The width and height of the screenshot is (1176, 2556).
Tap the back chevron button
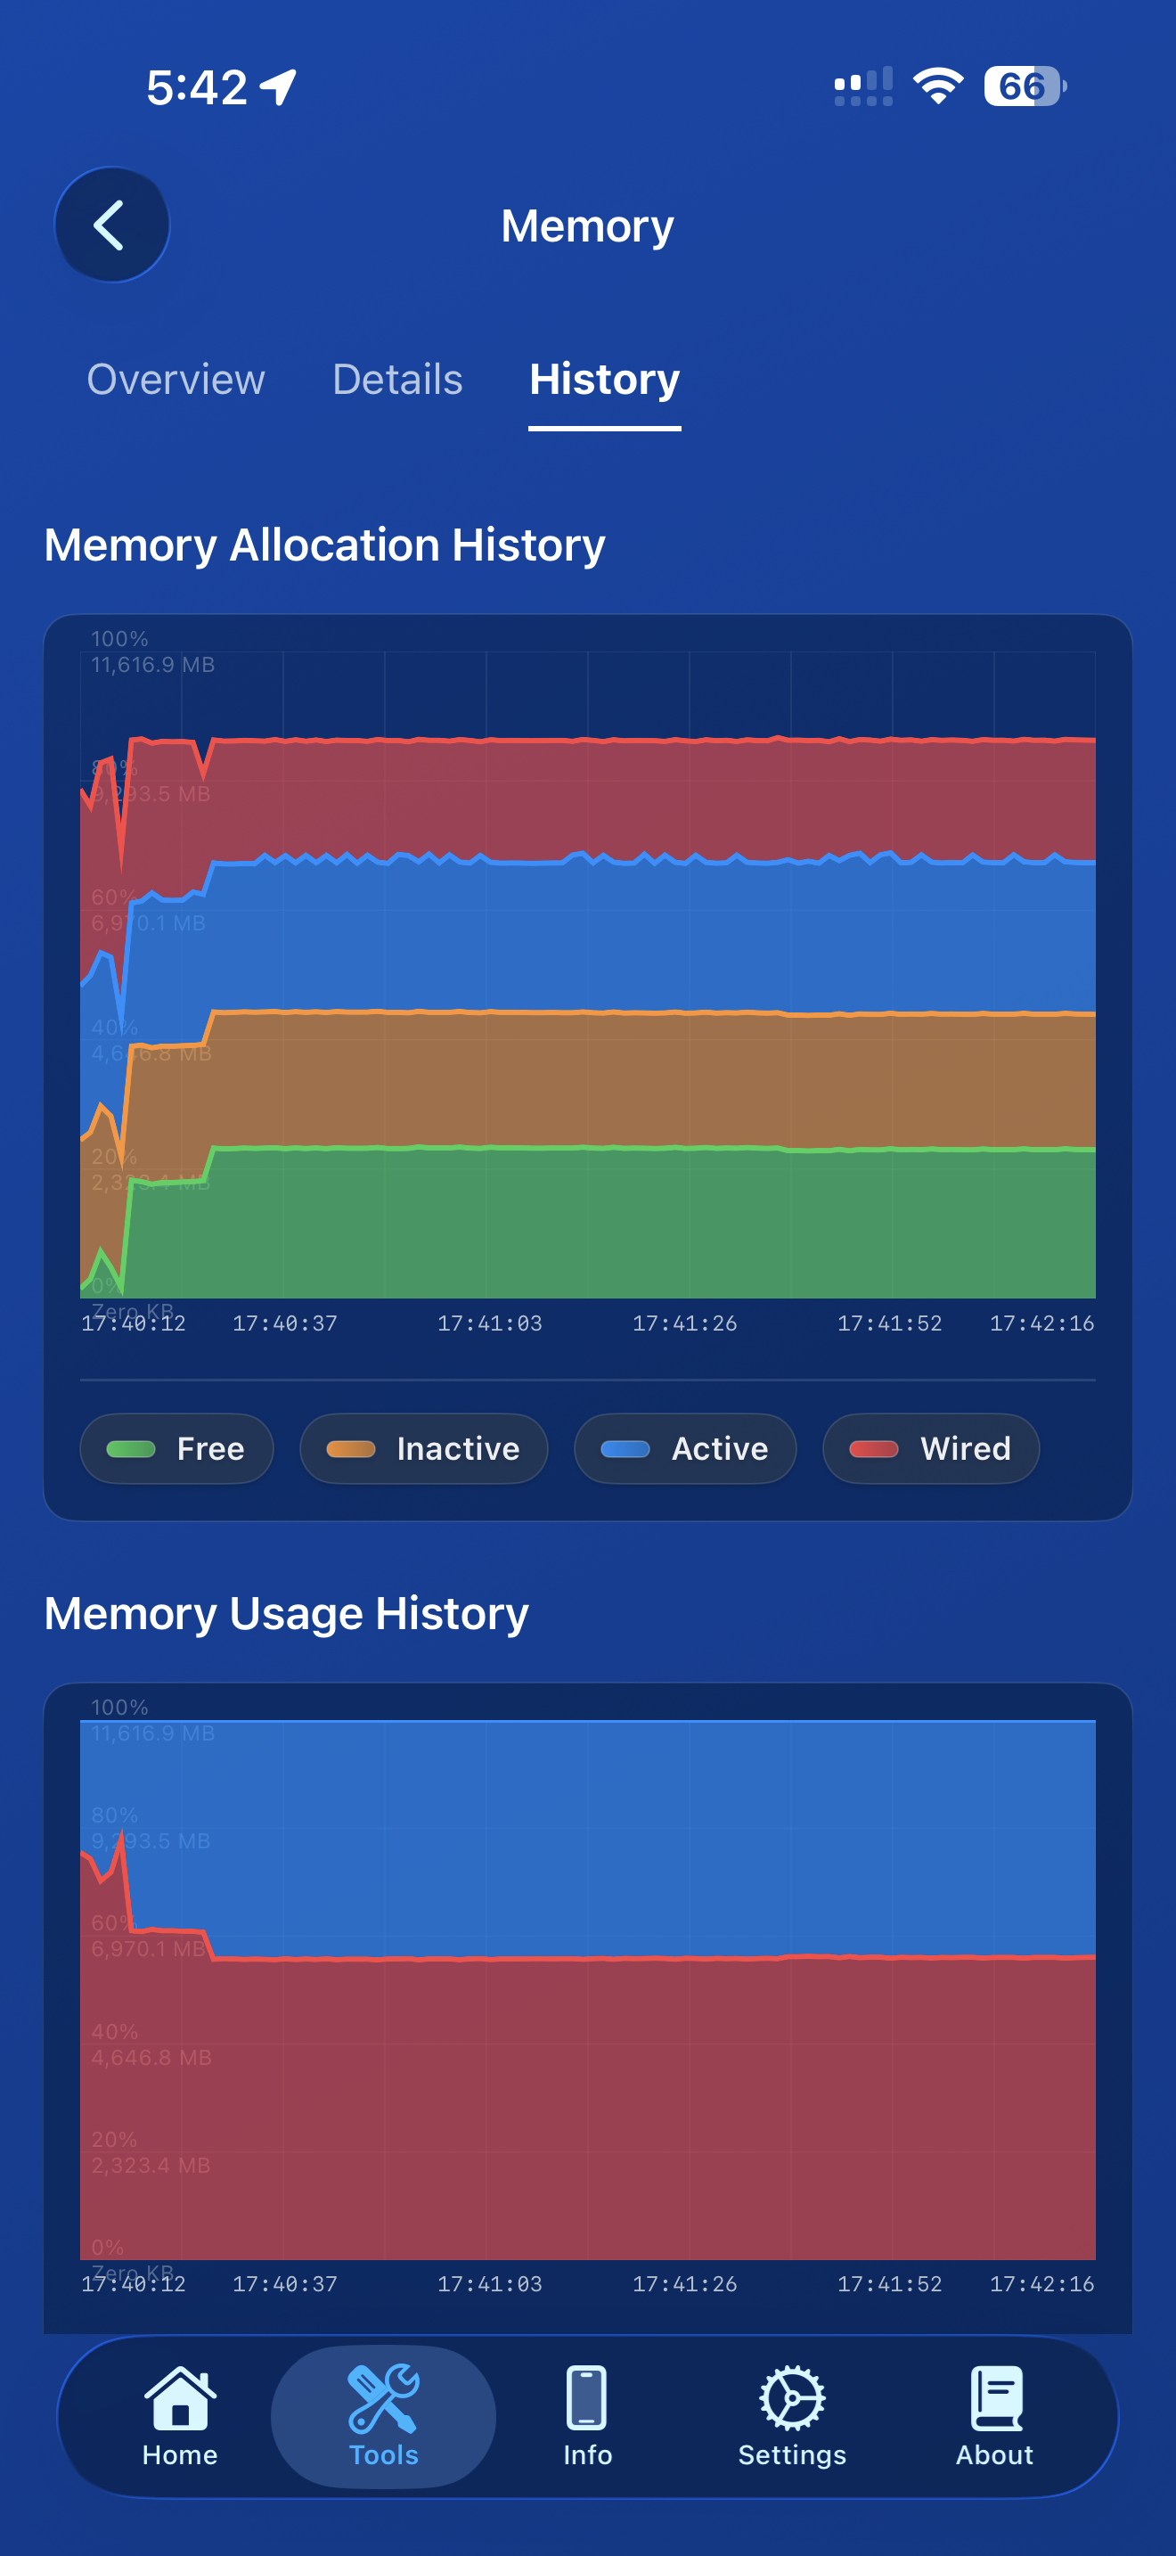pyautogui.click(x=111, y=224)
